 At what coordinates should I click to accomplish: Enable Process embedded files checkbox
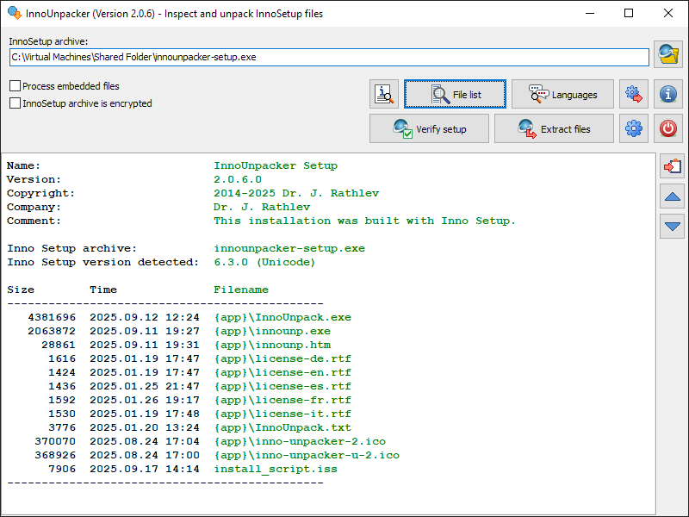click(16, 86)
